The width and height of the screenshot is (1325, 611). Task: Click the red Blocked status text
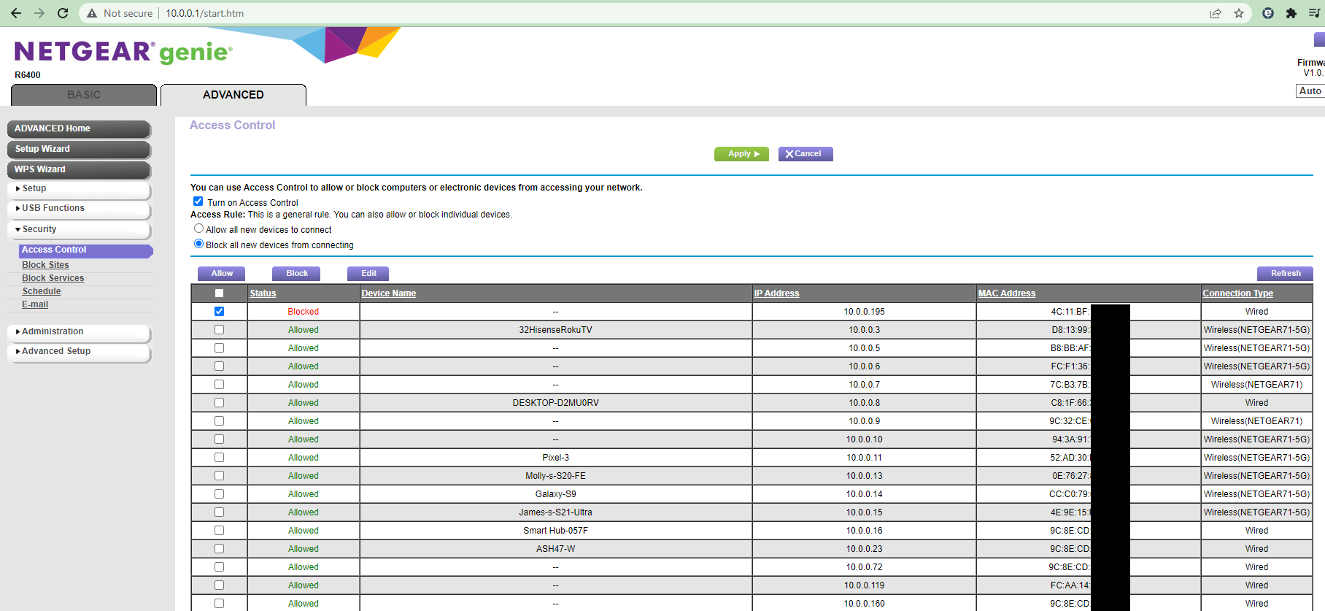[x=303, y=312]
